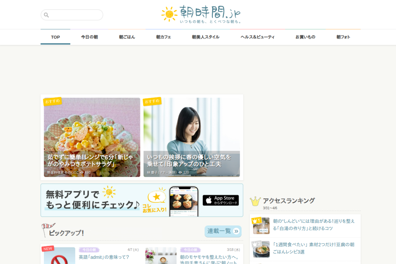Open ranking 1 白湯の作り方 article link
The image size is (396, 264).
[x=314, y=225]
